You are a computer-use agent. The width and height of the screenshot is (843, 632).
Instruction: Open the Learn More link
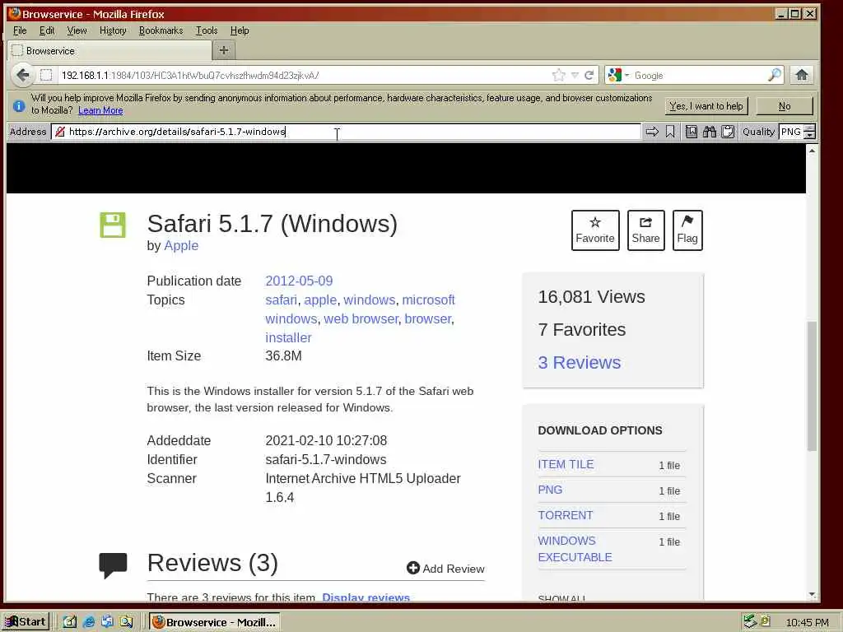click(100, 110)
